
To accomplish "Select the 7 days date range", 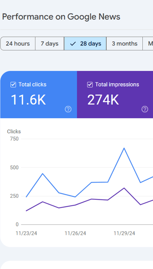I will click(x=50, y=43).
